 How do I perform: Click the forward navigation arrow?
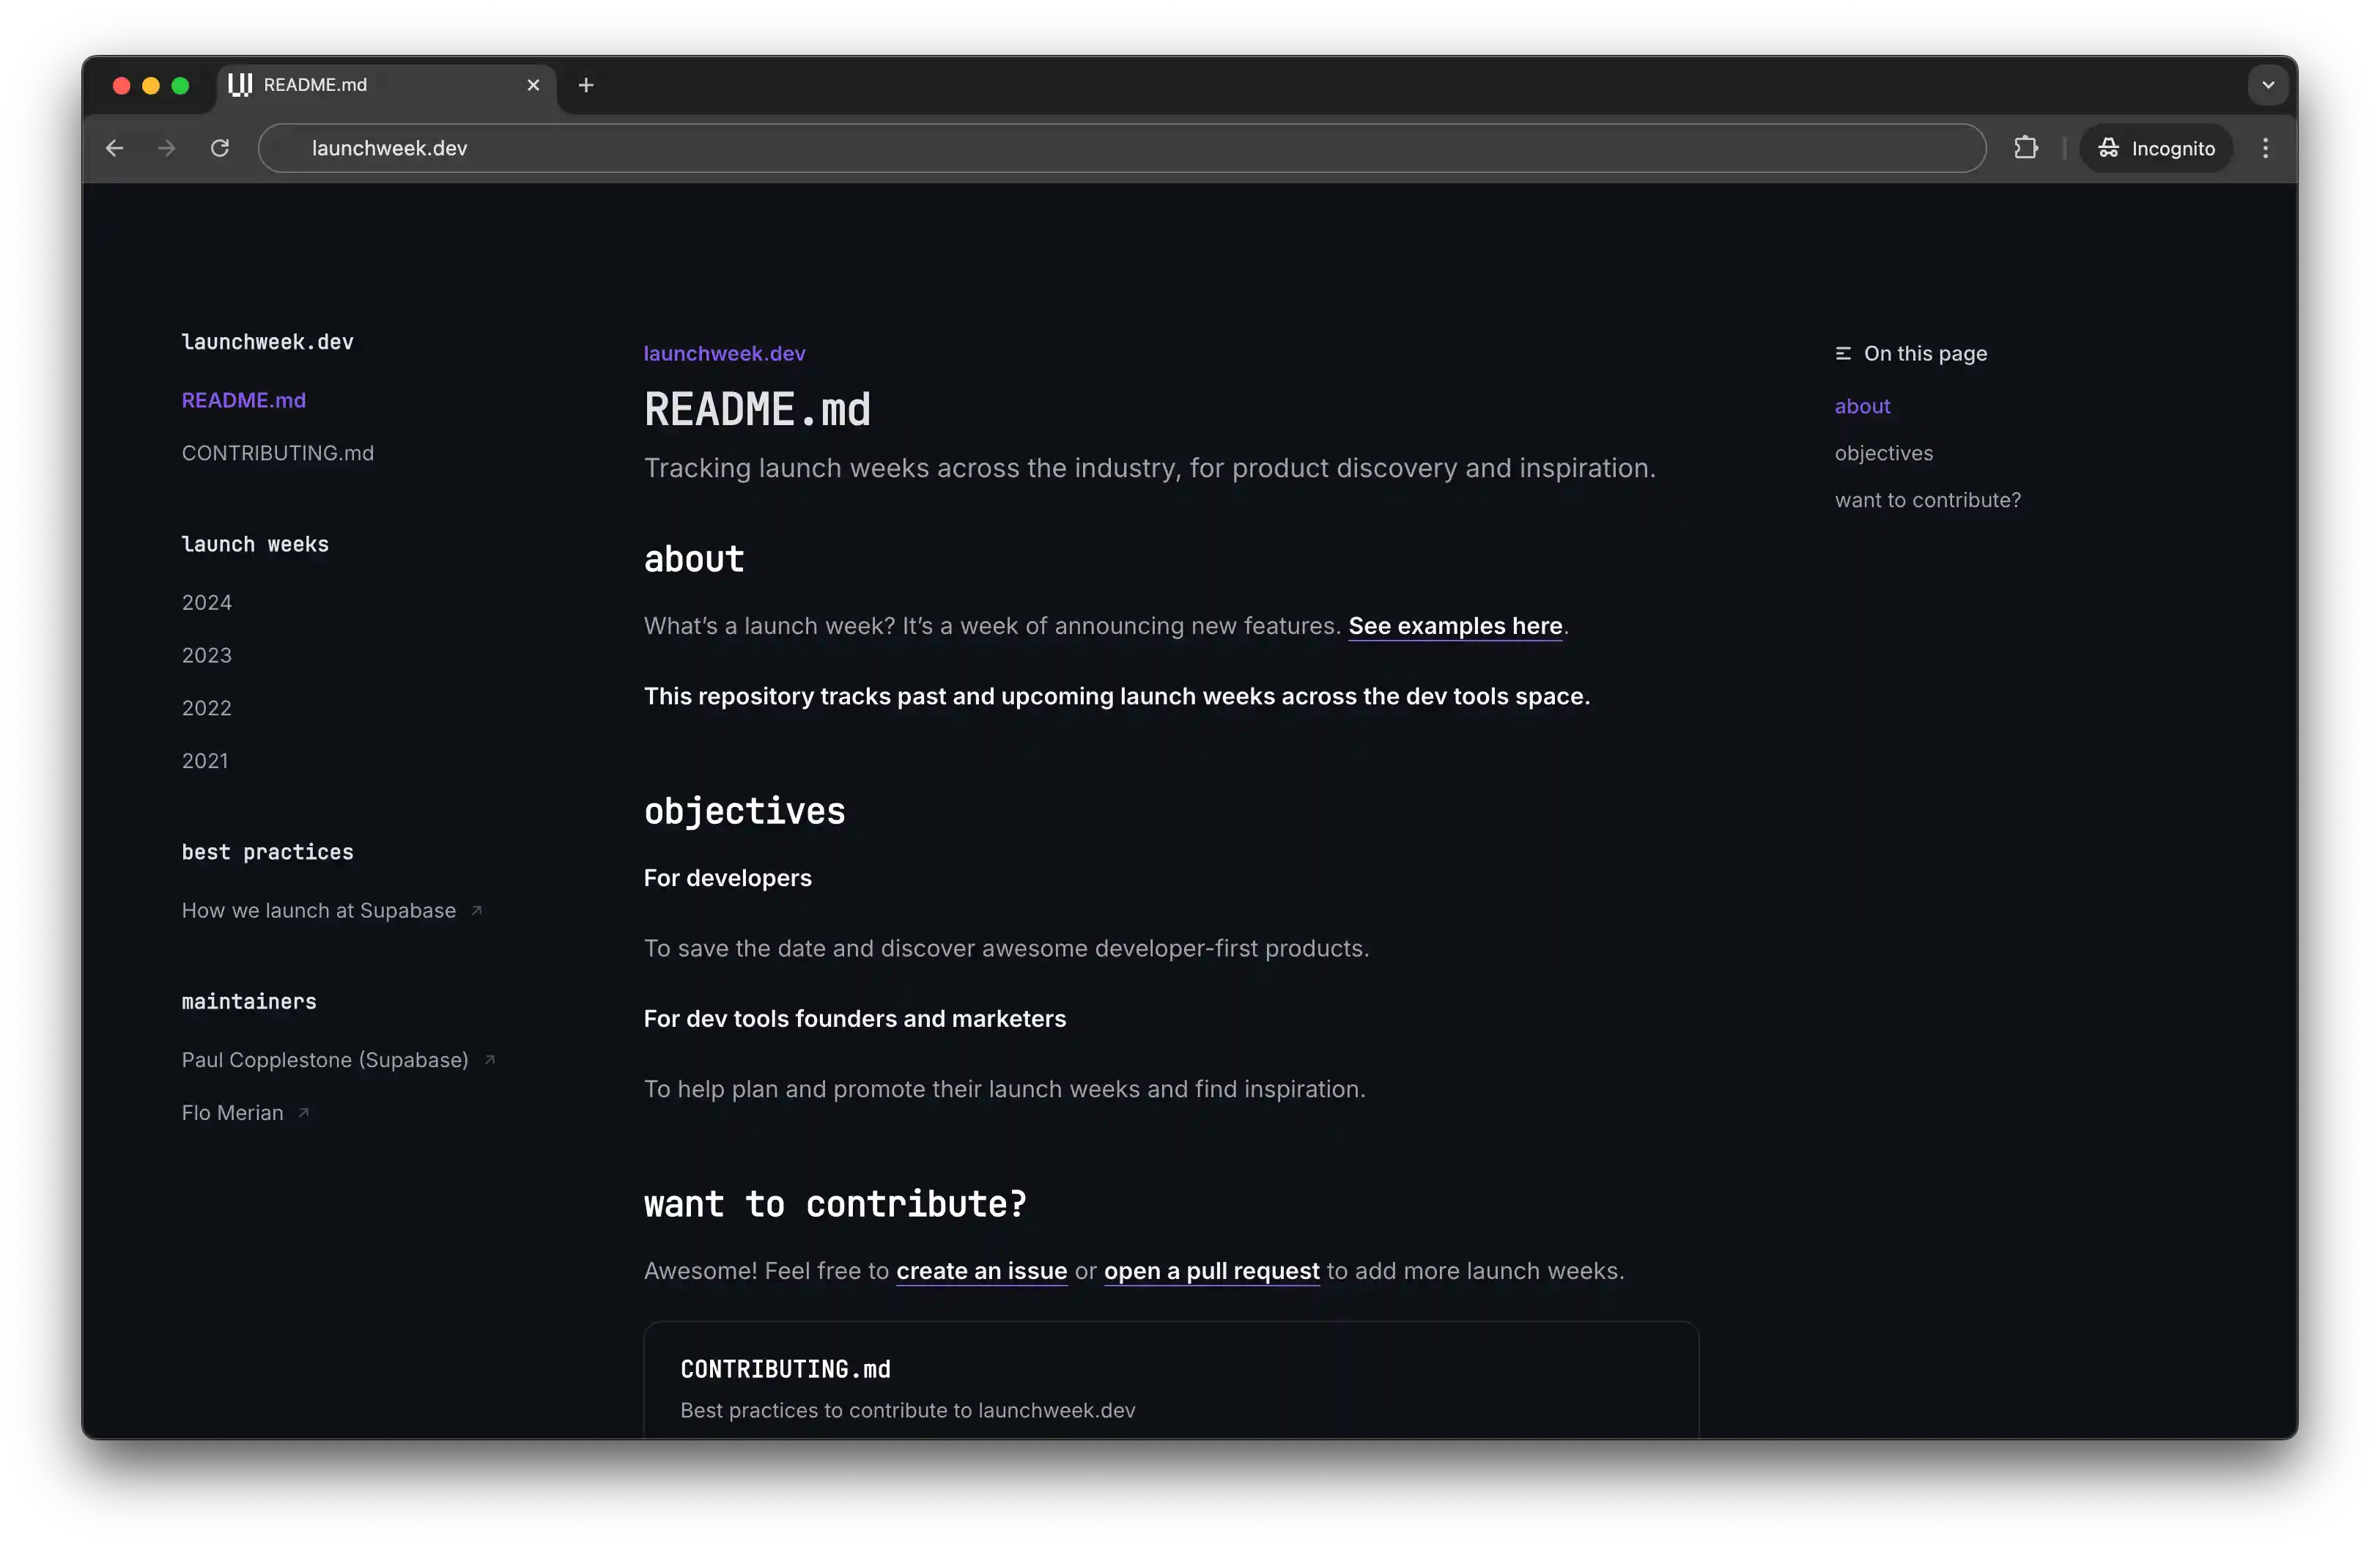pos(166,147)
